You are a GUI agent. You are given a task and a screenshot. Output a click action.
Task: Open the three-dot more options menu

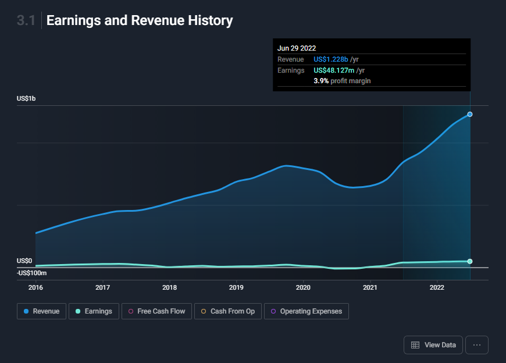click(x=476, y=345)
